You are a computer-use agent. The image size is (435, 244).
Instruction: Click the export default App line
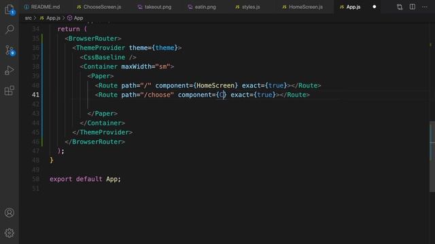[85, 179]
